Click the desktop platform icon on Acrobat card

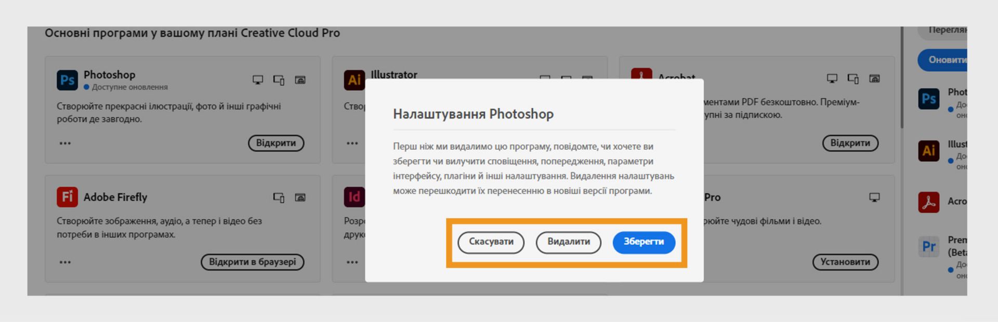pyautogui.click(x=832, y=78)
